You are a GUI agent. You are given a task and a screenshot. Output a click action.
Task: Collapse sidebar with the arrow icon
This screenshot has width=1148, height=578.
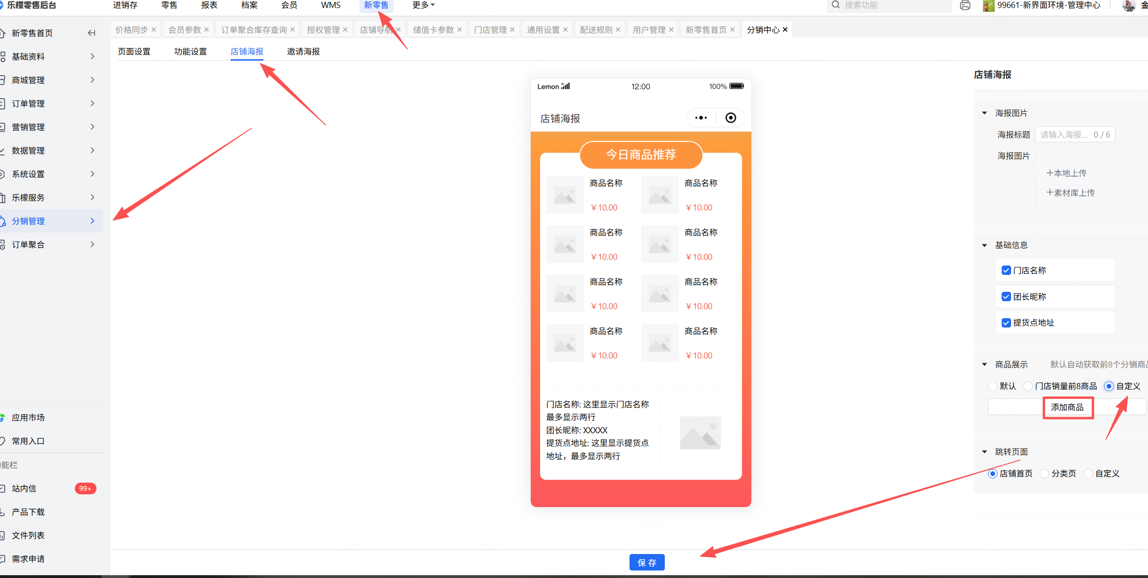pyautogui.click(x=92, y=33)
